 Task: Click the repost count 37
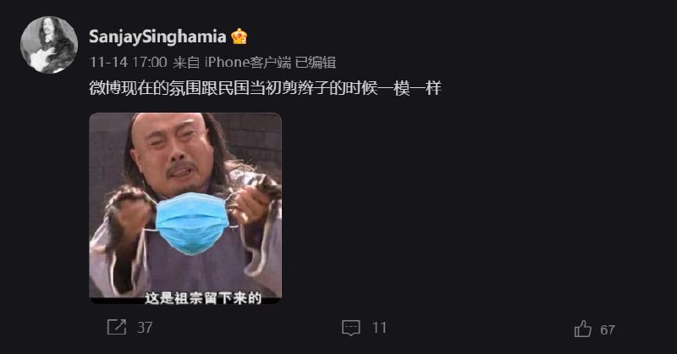tap(145, 327)
